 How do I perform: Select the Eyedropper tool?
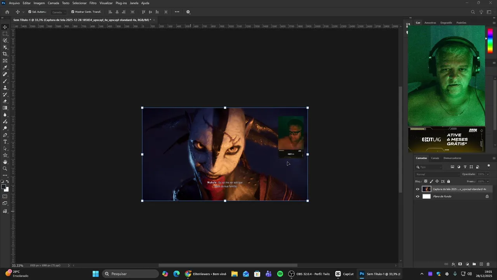coord(5,68)
